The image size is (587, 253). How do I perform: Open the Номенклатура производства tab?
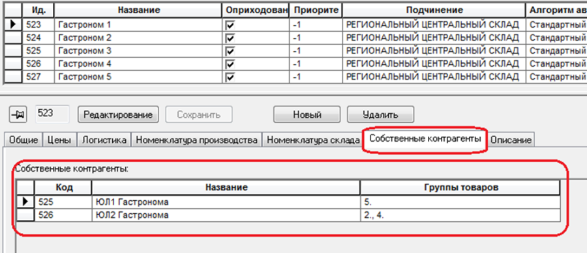196,140
